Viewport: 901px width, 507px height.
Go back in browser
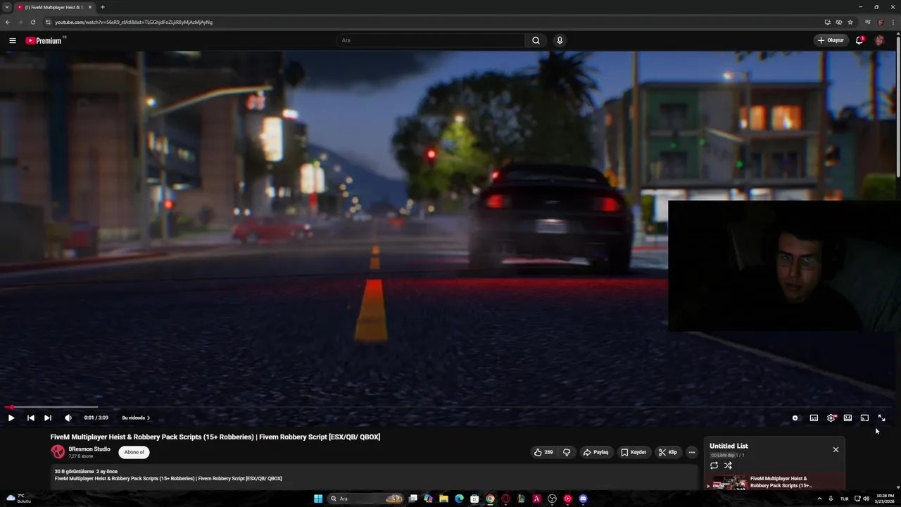(x=7, y=22)
